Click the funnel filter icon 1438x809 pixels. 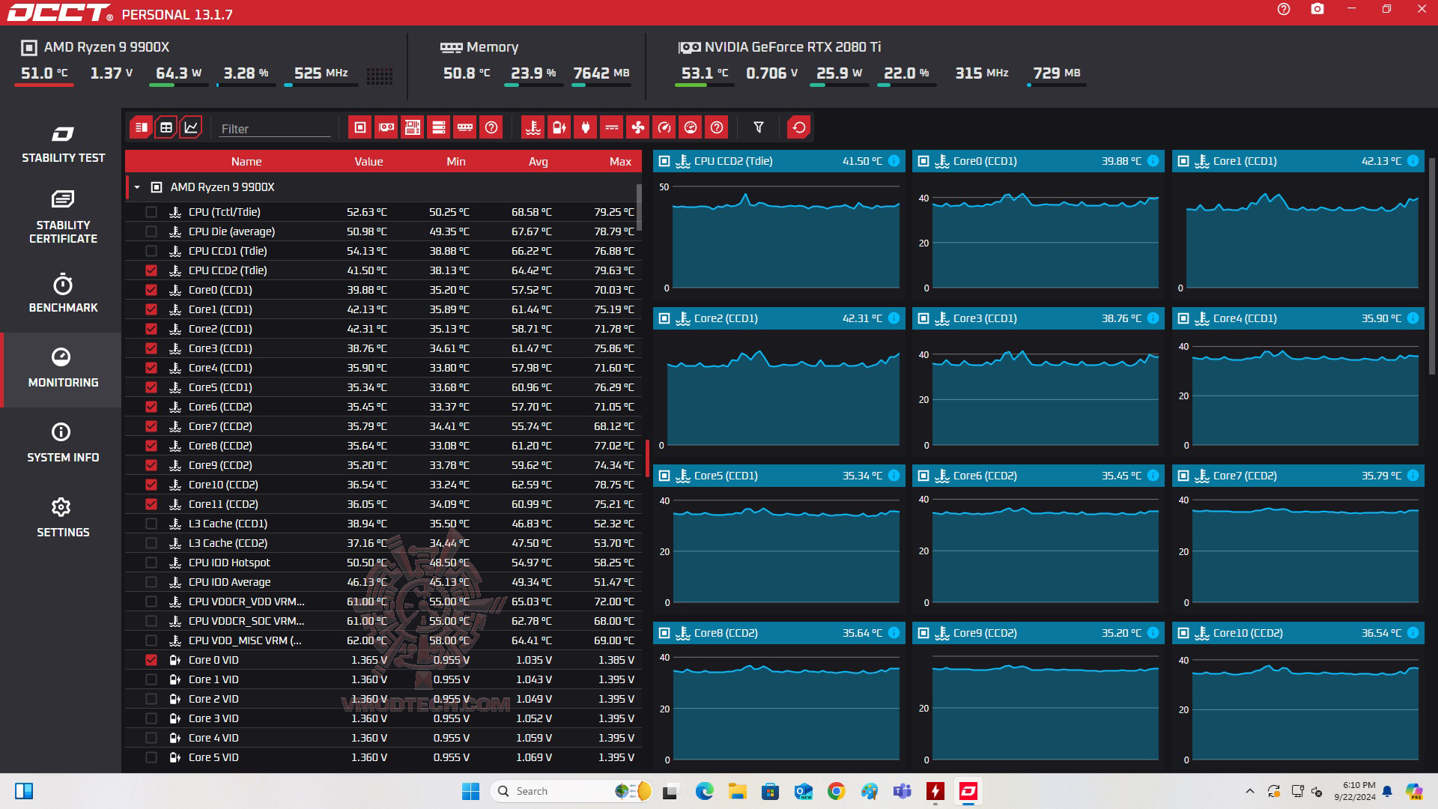pos(759,127)
